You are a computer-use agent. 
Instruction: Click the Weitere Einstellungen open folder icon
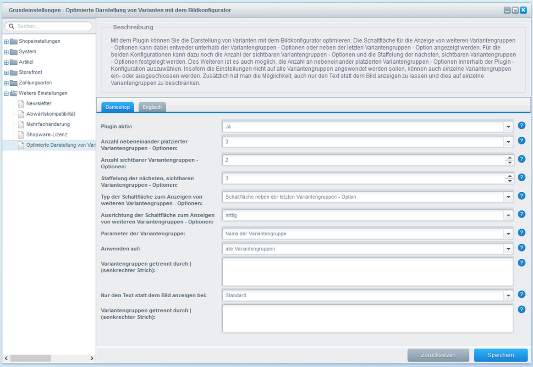pyautogui.click(x=14, y=93)
